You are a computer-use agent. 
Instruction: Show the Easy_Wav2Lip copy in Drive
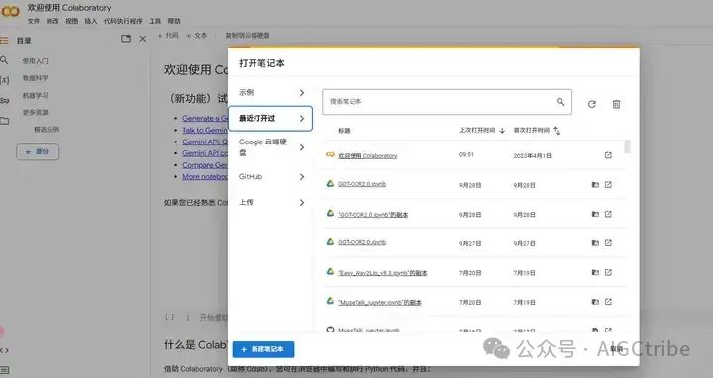[x=595, y=272]
